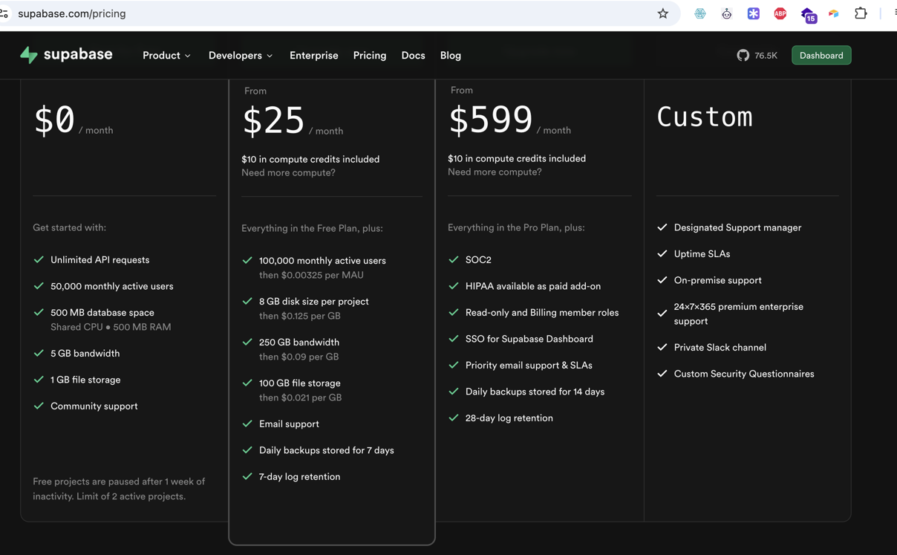Open the Blog from the navigation bar
The width and height of the screenshot is (897, 555).
450,55
